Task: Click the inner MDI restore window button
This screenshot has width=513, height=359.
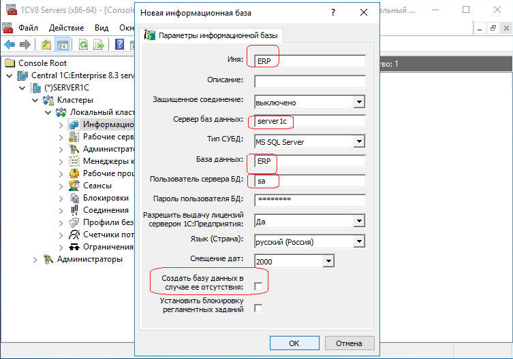Action: [x=493, y=29]
